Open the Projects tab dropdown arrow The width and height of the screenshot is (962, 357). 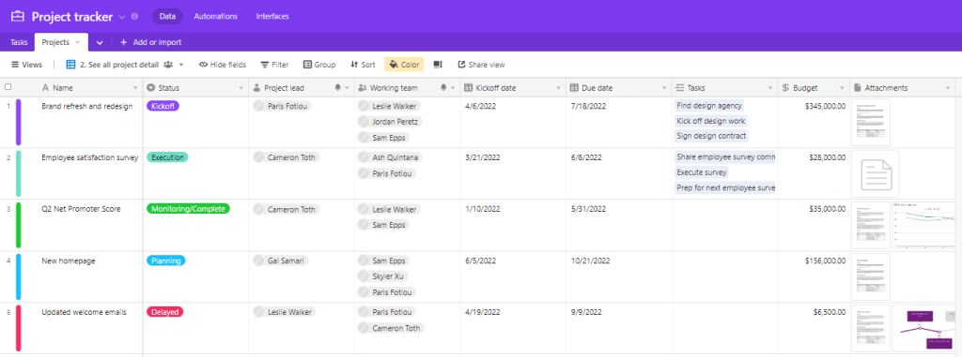pos(77,42)
